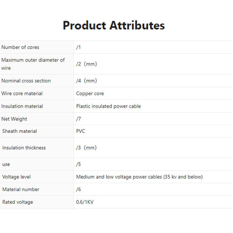Image resolution: width=233 pixels, height=233 pixels.
Task: Select the Wire core material label
Action: pos(22,93)
